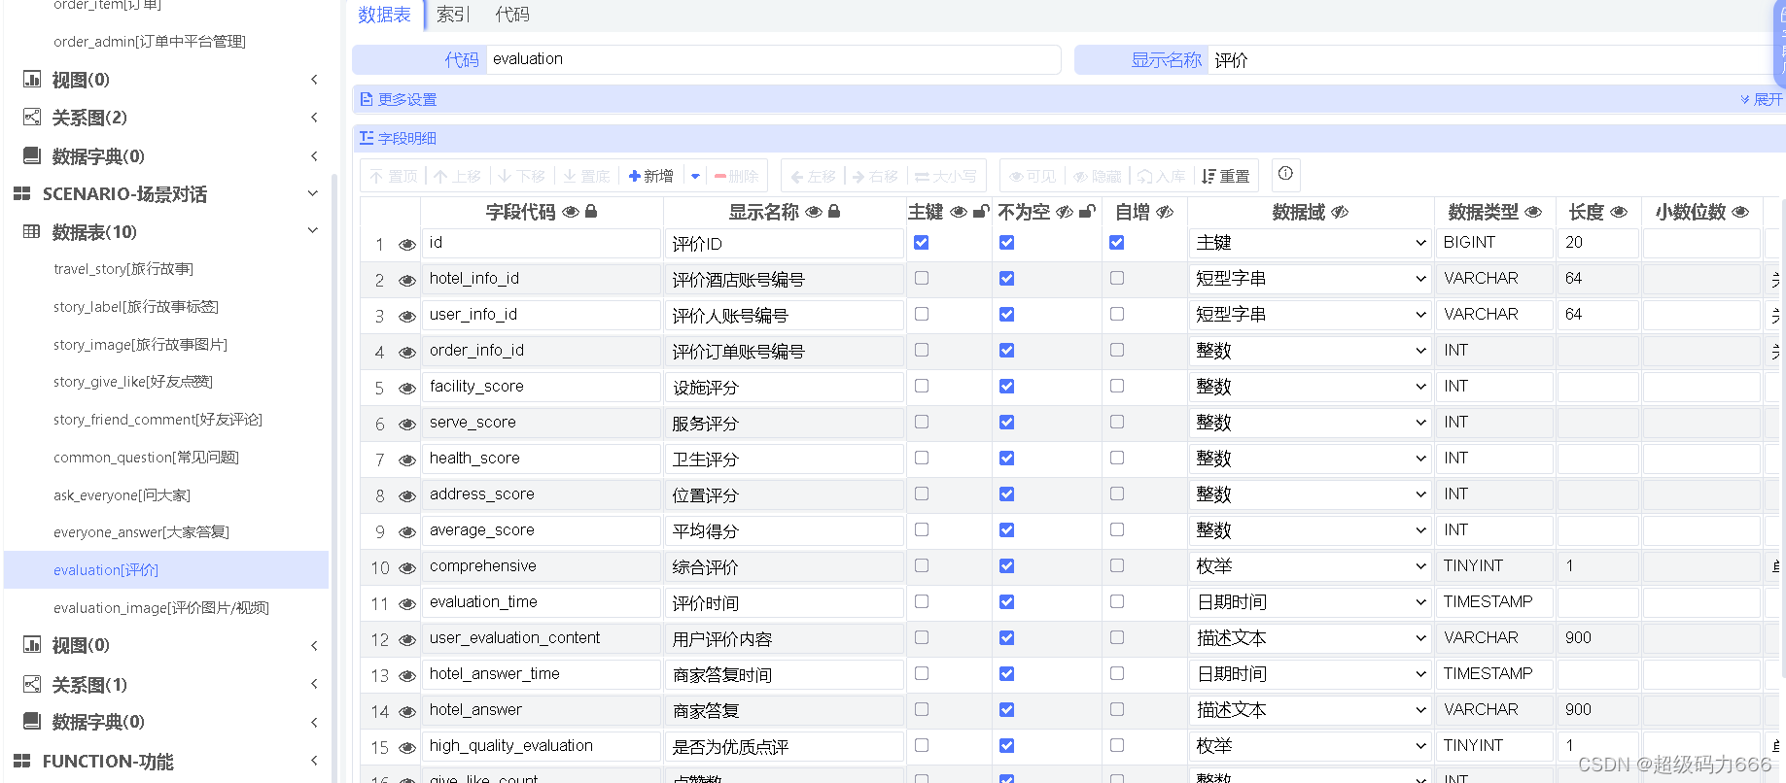The width and height of the screenshot is (1786, 783).
Task: Check 主键 checkbox for evaluation_time row
Action: 922,601
